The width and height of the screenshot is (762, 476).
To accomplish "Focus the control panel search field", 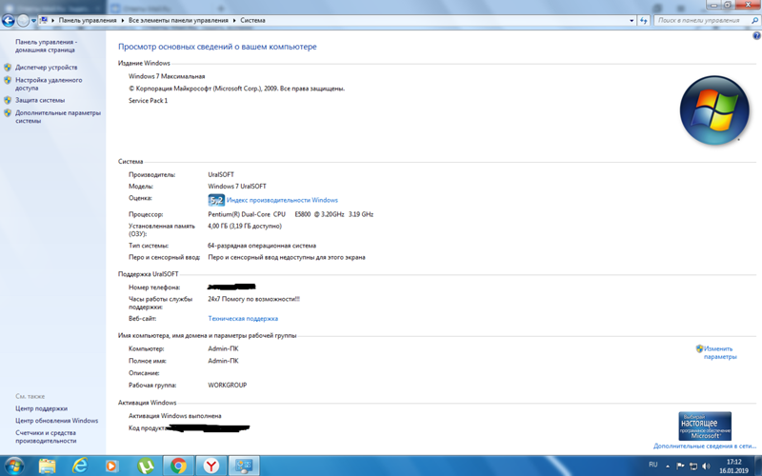I will [x=702, y=20].
